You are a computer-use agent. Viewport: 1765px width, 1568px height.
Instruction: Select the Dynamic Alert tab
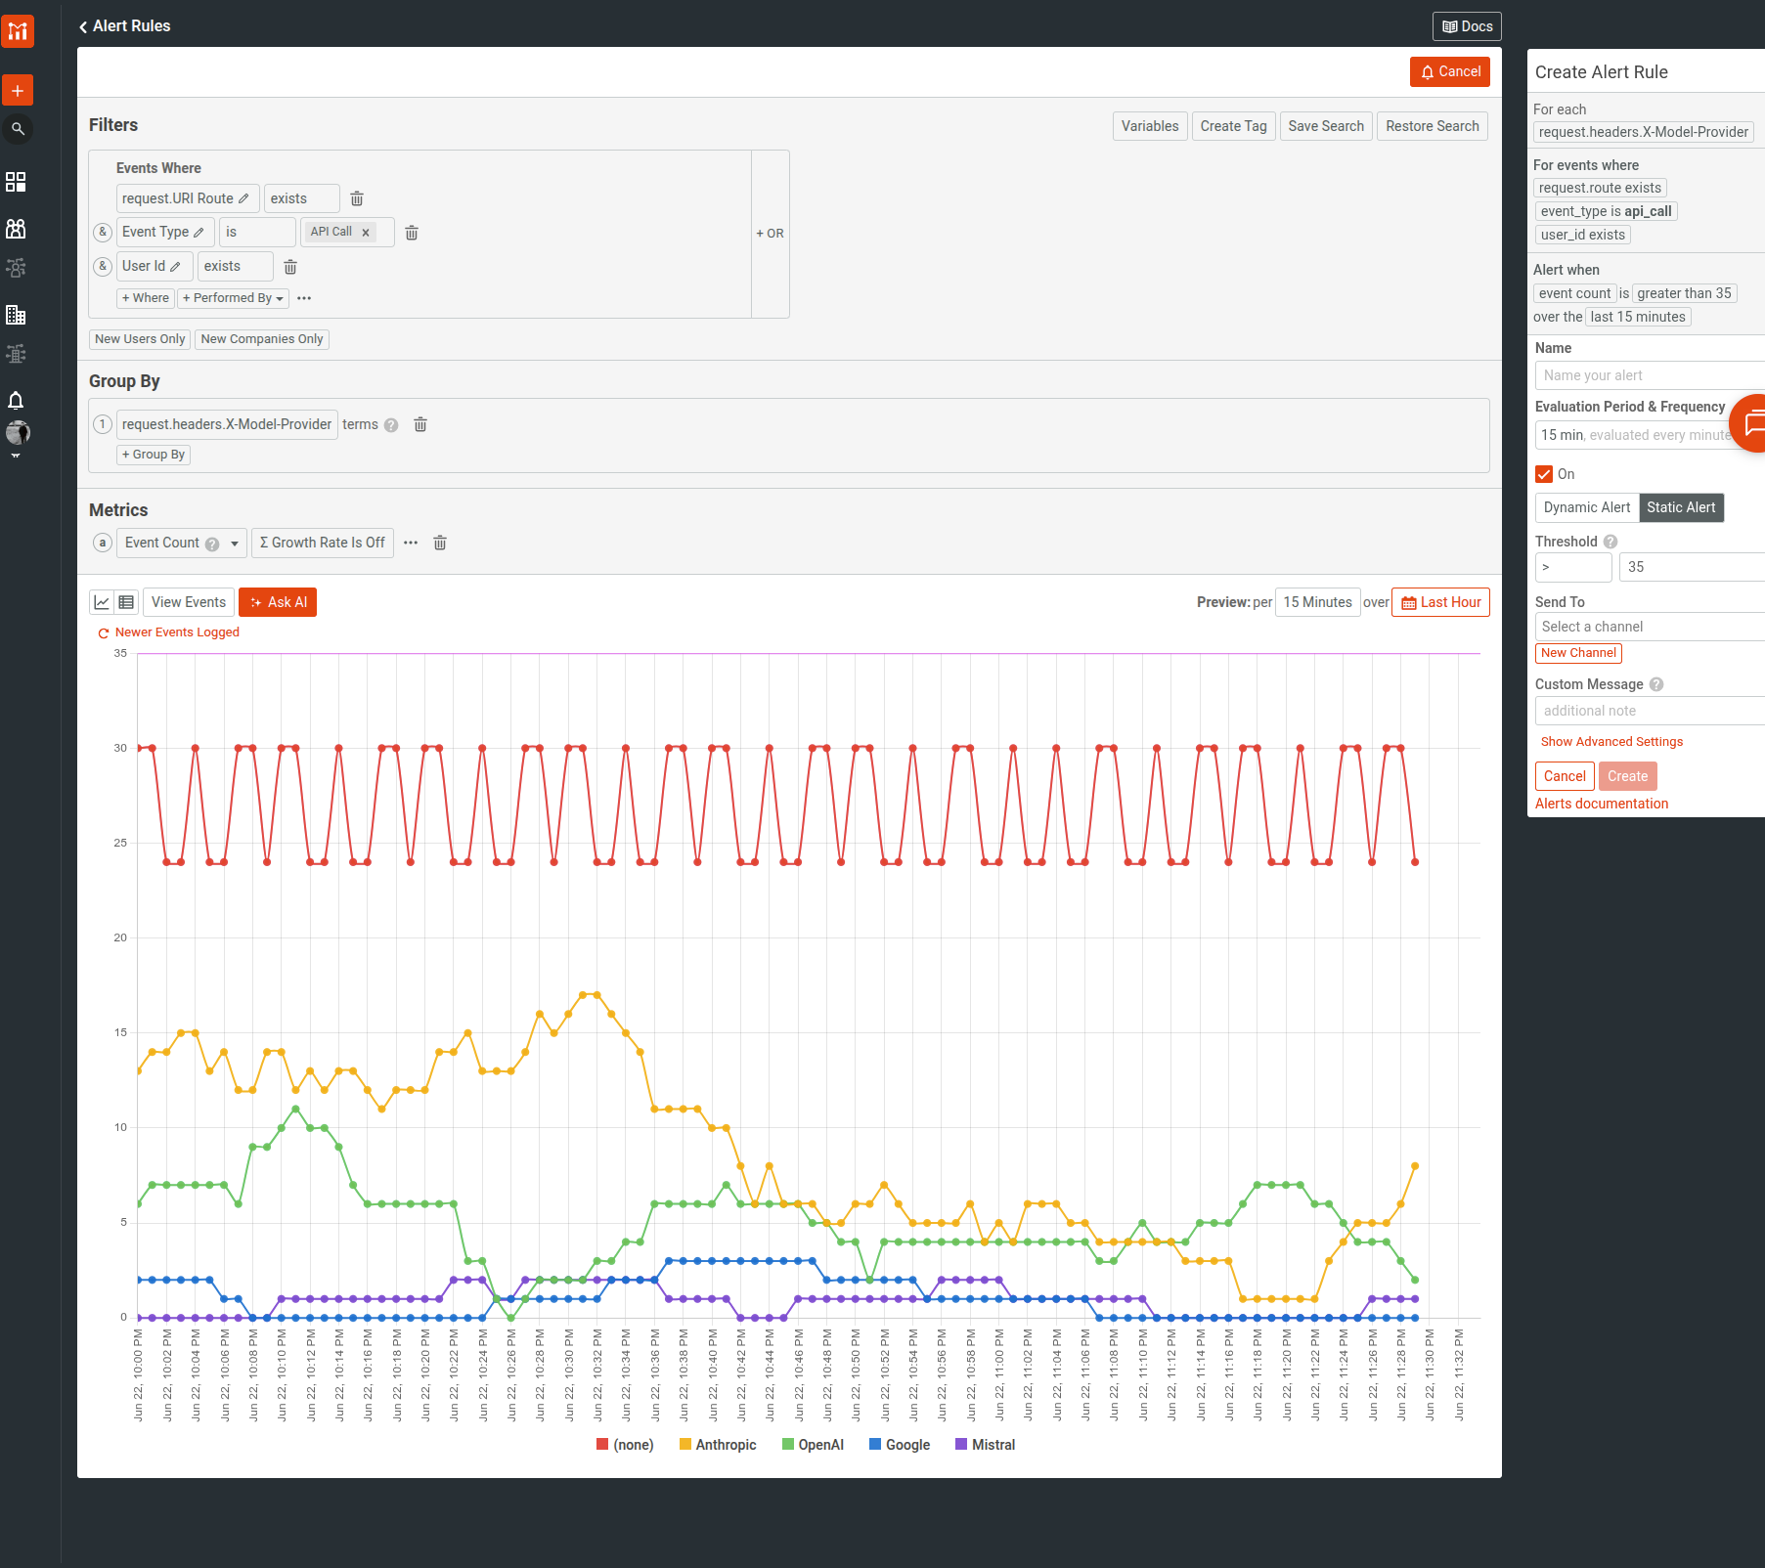[1587, 507]
